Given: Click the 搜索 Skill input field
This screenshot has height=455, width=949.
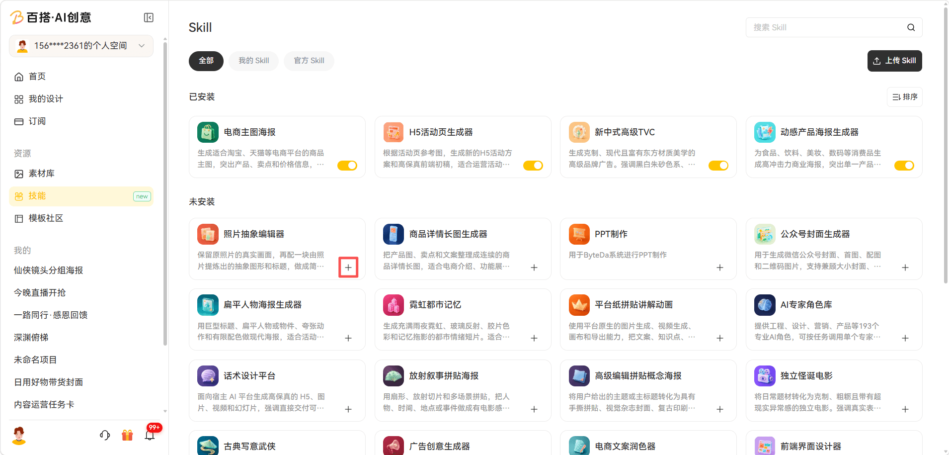Looking at the screenshot, I should (834, 27).
